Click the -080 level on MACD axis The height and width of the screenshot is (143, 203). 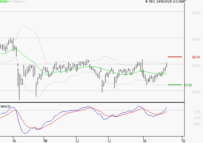(x=197, y=124)
